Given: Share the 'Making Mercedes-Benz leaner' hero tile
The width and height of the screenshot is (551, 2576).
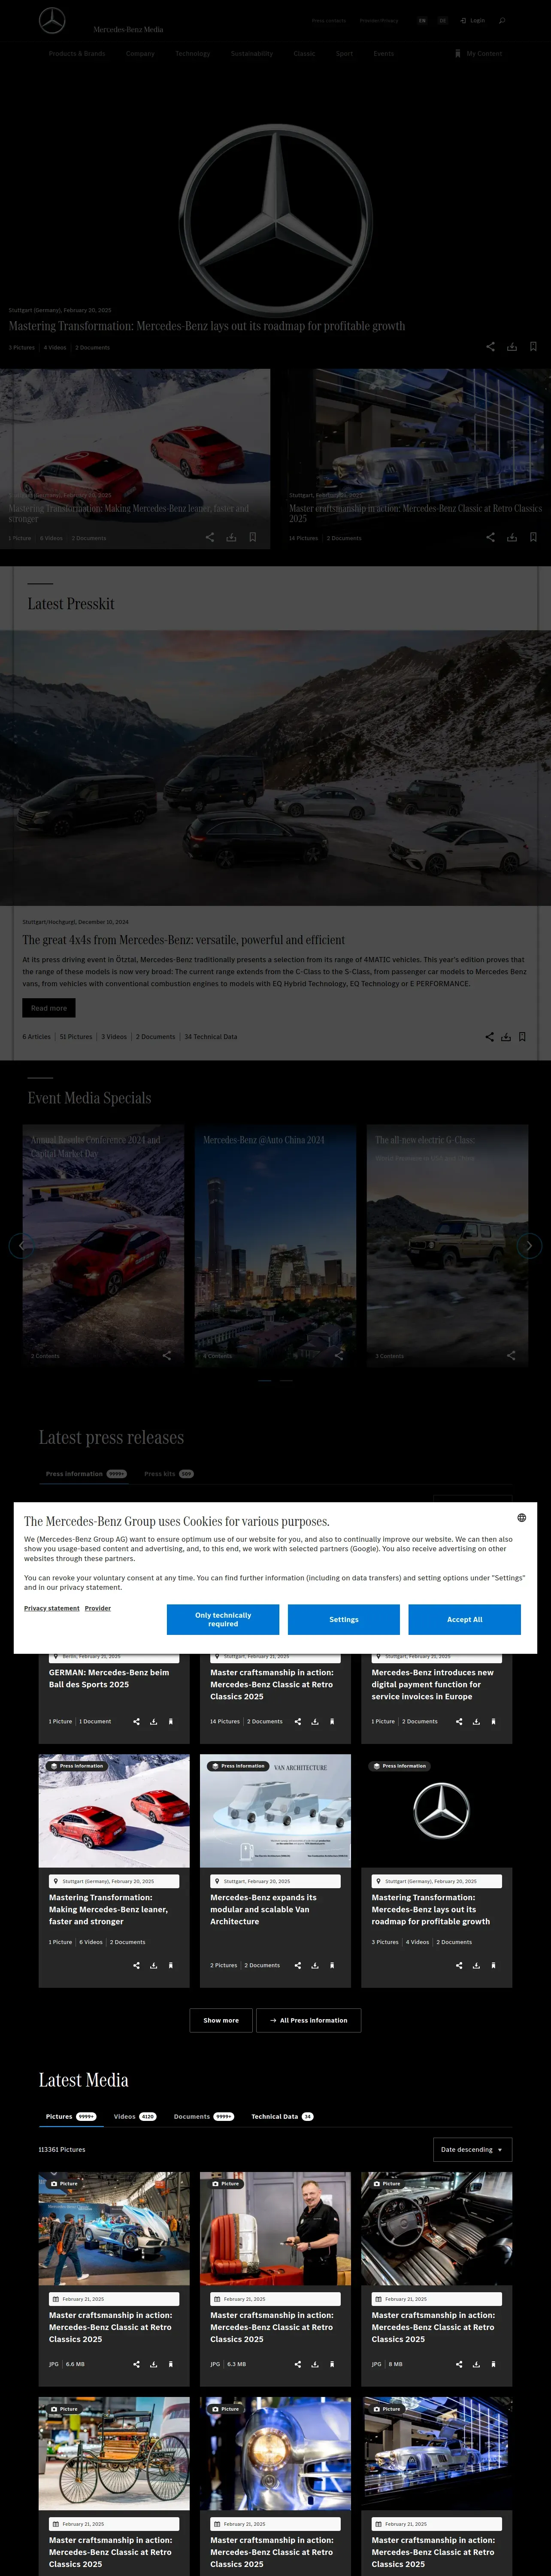Looking at the screenshot, I should [x=210, y=537].
